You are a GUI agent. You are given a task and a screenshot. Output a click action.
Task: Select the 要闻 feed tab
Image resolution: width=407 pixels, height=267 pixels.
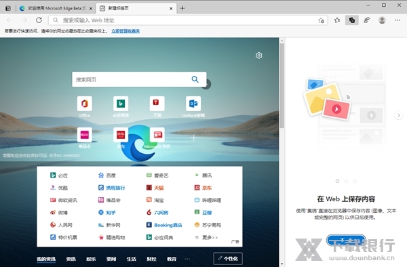point(111,259)
